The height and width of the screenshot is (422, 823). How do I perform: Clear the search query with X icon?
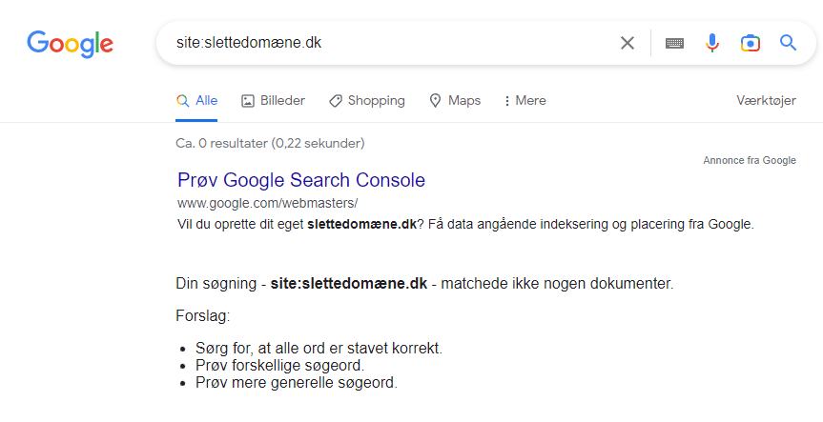point(628,43)
